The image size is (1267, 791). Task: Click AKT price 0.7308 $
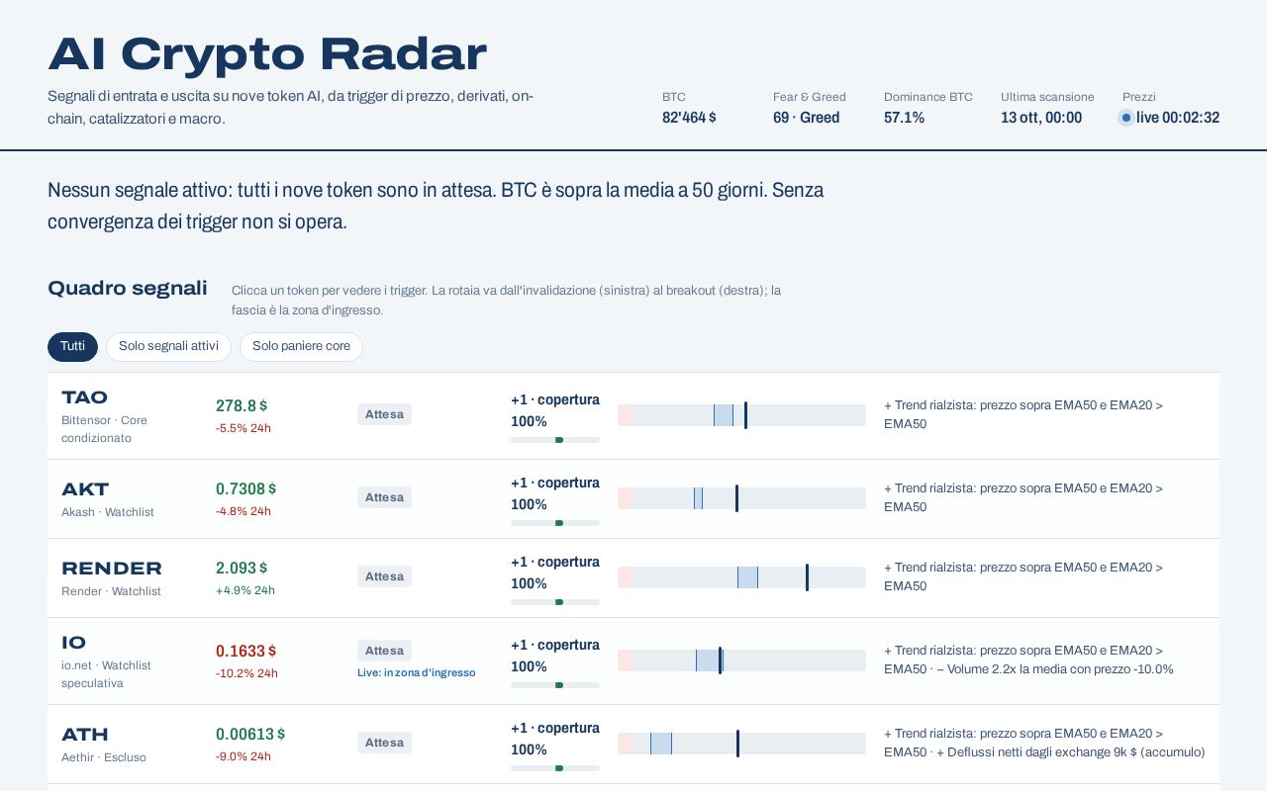[x=245, y=489]
